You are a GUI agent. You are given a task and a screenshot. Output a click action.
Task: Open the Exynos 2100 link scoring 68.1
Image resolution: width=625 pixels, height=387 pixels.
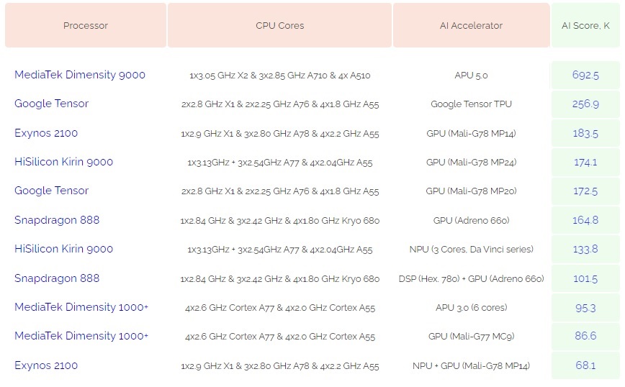(x=46, y=365)
